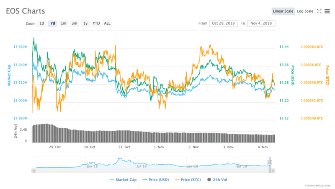This screenshot has height=189, width=335.
Task: Set zoom to 3m
Action: click(x=75, y=23)
